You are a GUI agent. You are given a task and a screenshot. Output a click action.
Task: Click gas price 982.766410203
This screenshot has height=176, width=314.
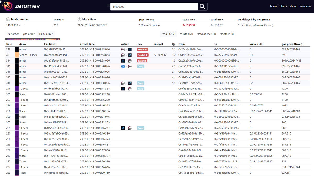(x=291, y=111)
